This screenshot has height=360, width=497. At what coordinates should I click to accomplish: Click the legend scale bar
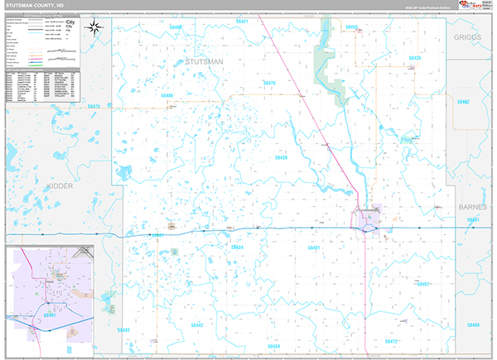click(x=62, y=52)
